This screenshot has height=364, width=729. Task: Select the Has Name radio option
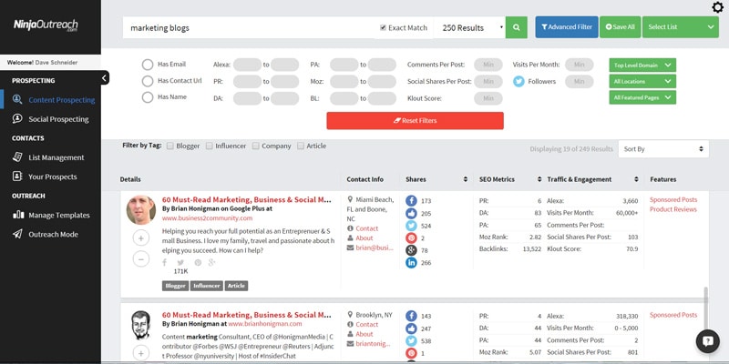[x=148, y=97]
